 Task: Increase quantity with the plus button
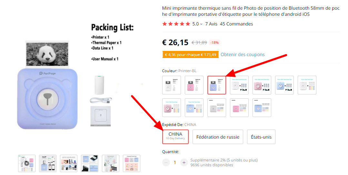184,162
